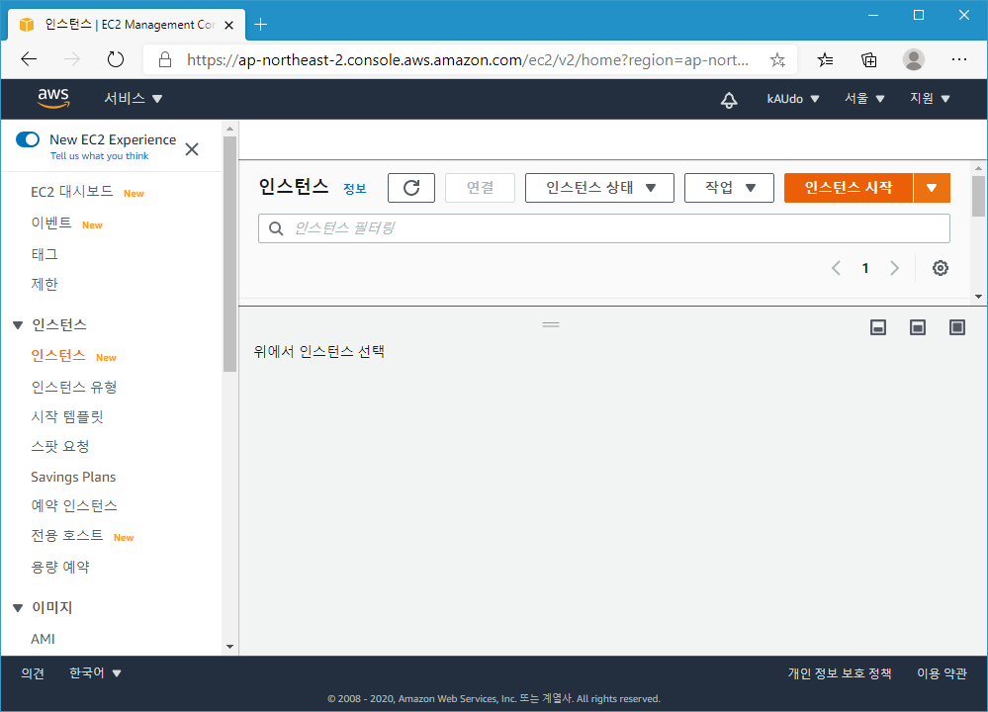988x712 pixels.
Task: Open 개인 정보 보호 정책 link
Action: [x=840, y=673]
